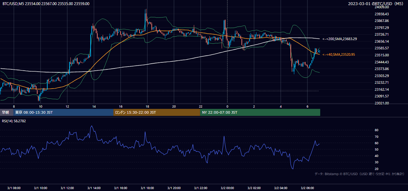Viewport: 408px width, 191px height.
Task: Click the RSI axis level 50
Action: coord(376,149)
